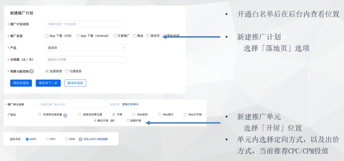Open help icon beside 预算分配控制
Screen dimensions: 344x161
(31, 71)
